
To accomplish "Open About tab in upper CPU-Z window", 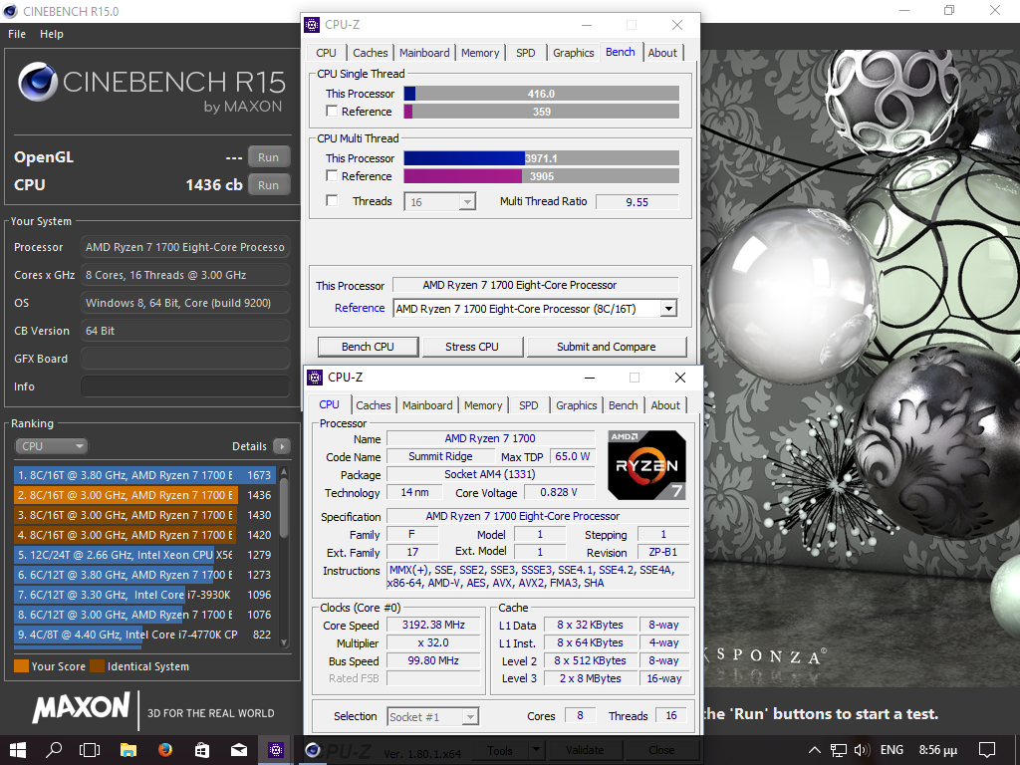I will click(x=662, y=53).
